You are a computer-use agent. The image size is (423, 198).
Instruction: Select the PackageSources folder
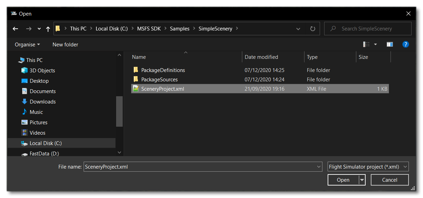pyautogui.click(x=159, y=80)
